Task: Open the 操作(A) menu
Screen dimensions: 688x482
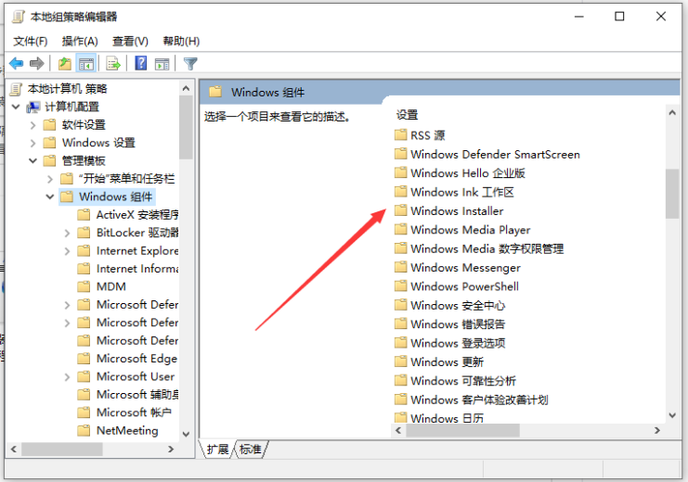Action: 80,41
